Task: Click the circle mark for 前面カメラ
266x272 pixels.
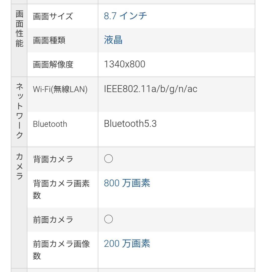Action: [108, 219]
